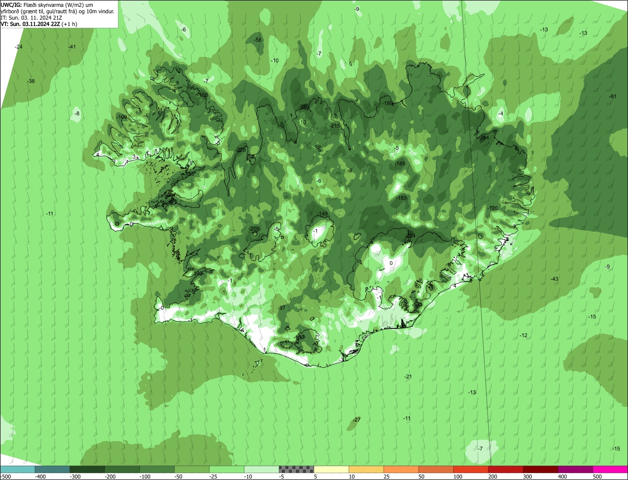The height and width of the screenshot is (480, 628).
Task: Click the '-183' flux value
Action: coord(402,198)
